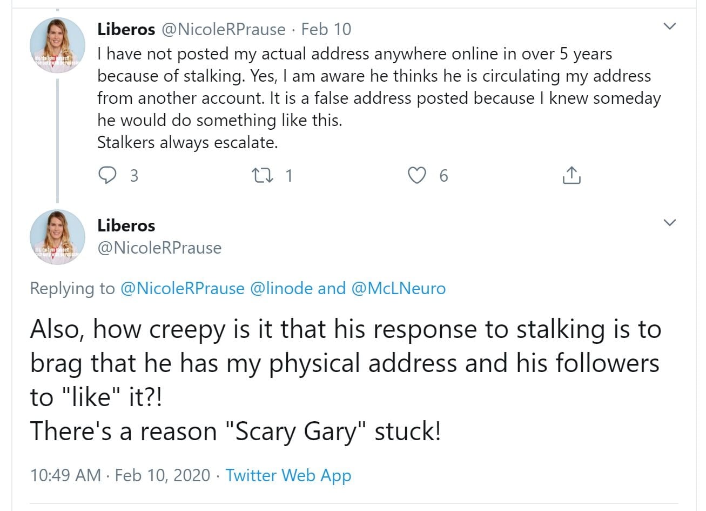Retweet the first Liberos tweet

coord(264,175)
